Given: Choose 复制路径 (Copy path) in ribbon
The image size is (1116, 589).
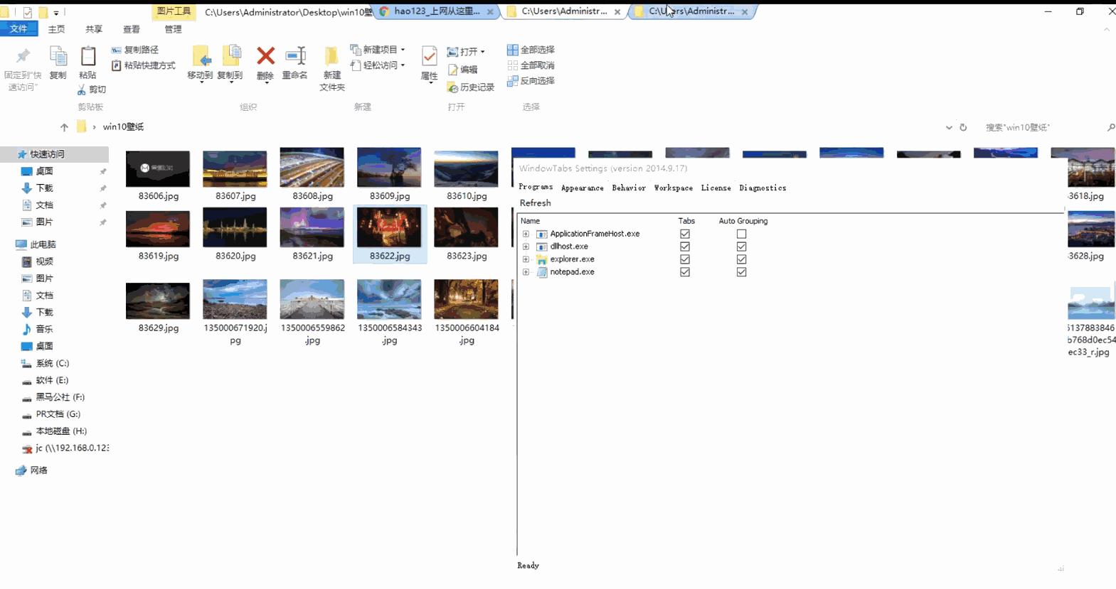Looking at the screenshot, I should (x=135, y=50).
